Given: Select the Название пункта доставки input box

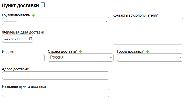Looking at the screenshot, I should pos(56,93).
